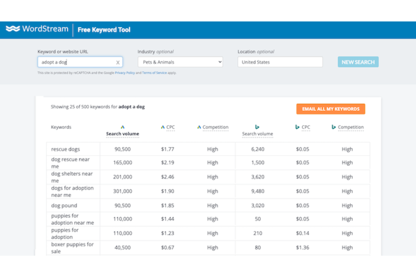Click the Bing icon next to the rightmost Competition header
The width and height of the screenshot is (416, 277).
333,127
